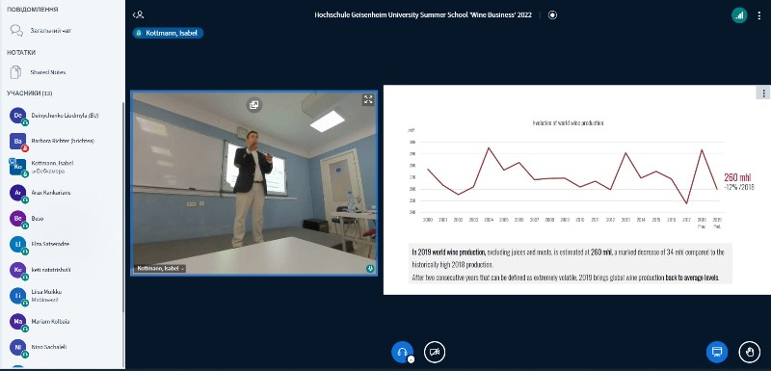The image size is (771, 371).
Task: Click the Ko presenter avatar
Action: point(17,167)
